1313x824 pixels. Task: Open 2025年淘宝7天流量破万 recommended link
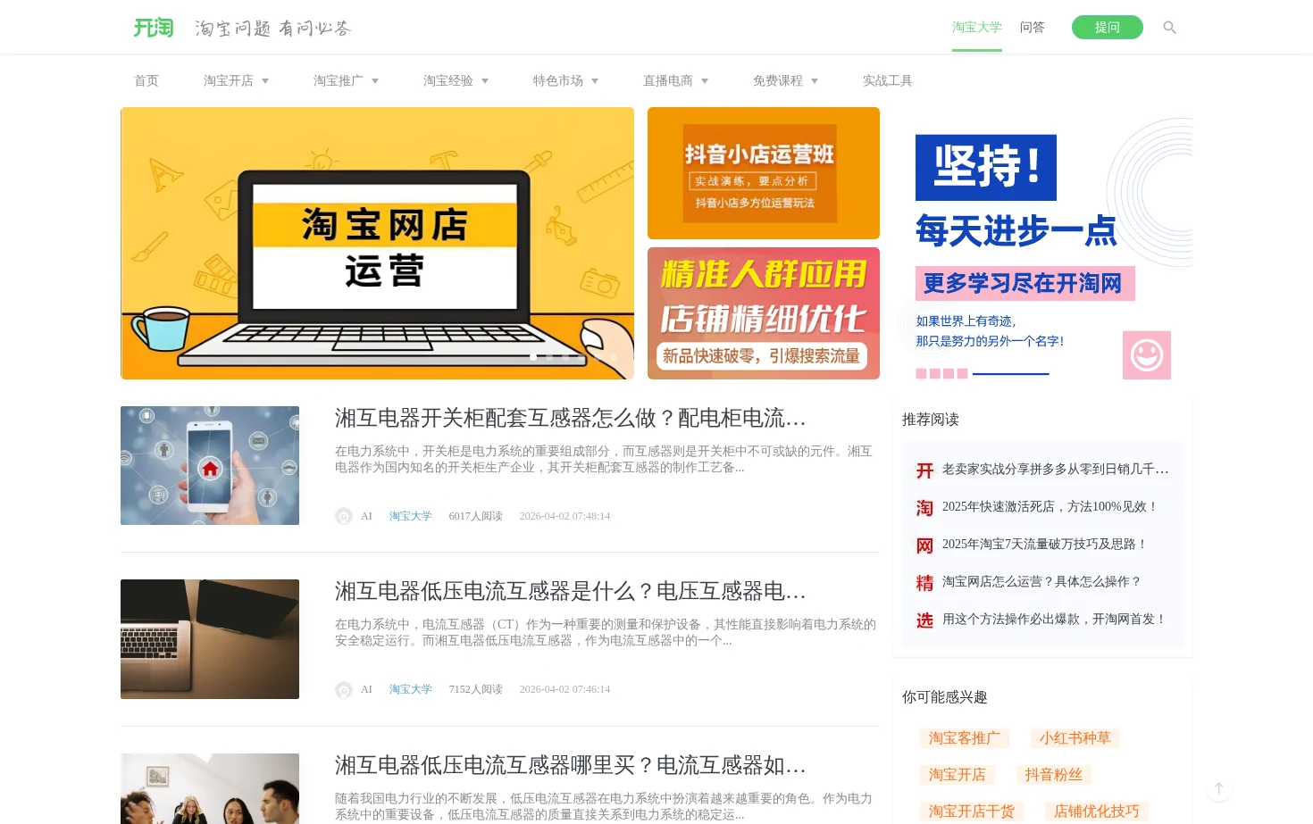(1045, 544)
